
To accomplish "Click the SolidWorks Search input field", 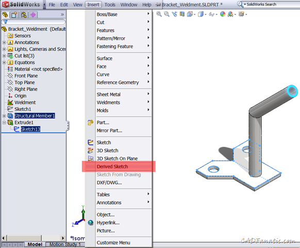I will tap(273, 4).
